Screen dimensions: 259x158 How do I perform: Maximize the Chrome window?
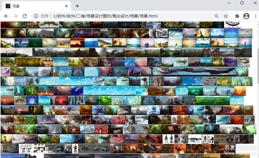click(x=242, y=3)
